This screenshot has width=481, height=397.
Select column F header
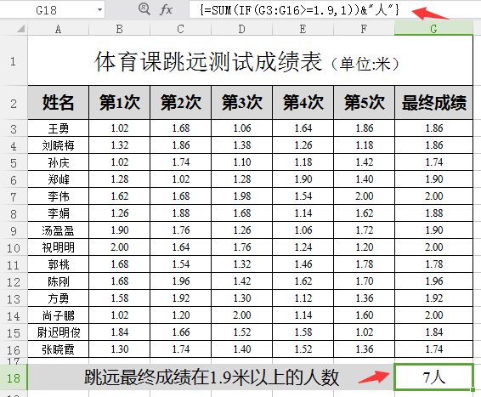coord(364,29)
